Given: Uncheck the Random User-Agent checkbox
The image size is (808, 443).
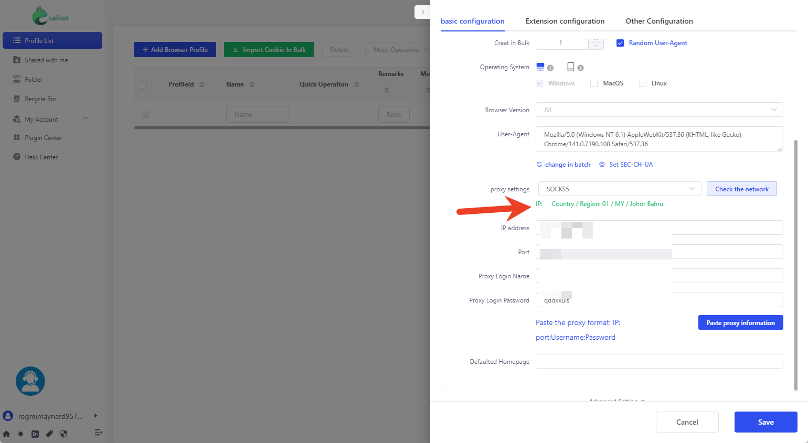Looking at the screenshot, I should point(620,43).
